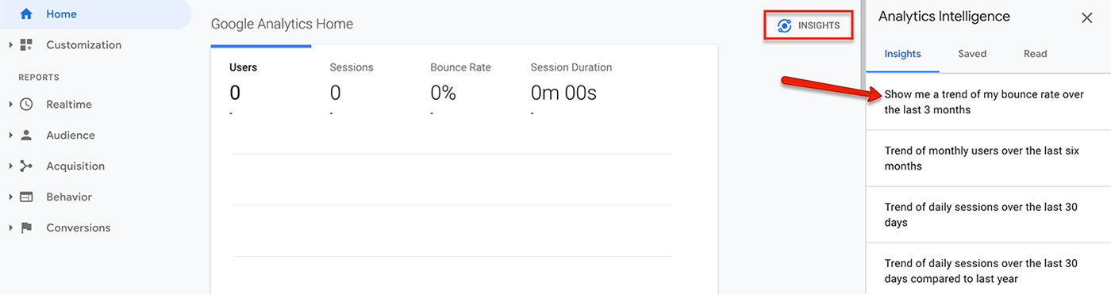This screenshot has width=1111, height=294.
Task: Click the Customization dashboard icon
Action: [26, 45]
